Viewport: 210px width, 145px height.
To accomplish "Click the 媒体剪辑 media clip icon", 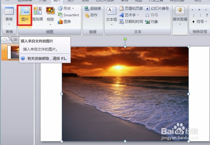I will click(x=180, y=11).
